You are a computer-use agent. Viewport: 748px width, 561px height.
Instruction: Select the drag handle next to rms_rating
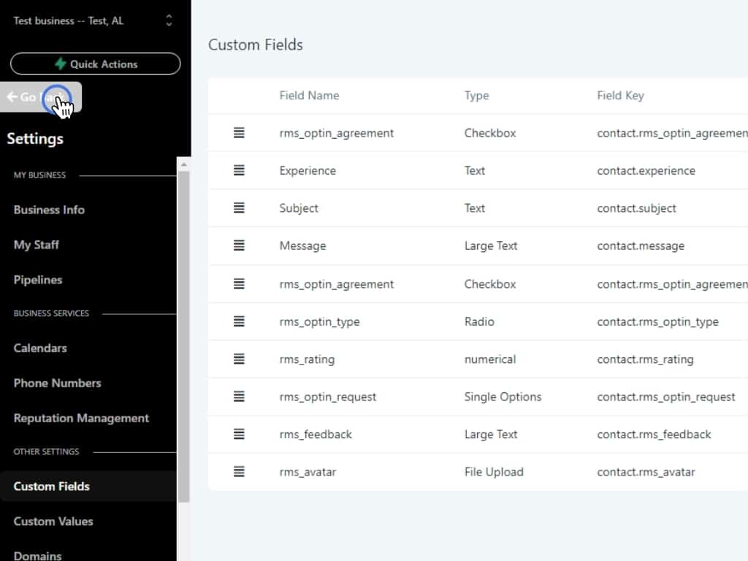pos(239,359)
